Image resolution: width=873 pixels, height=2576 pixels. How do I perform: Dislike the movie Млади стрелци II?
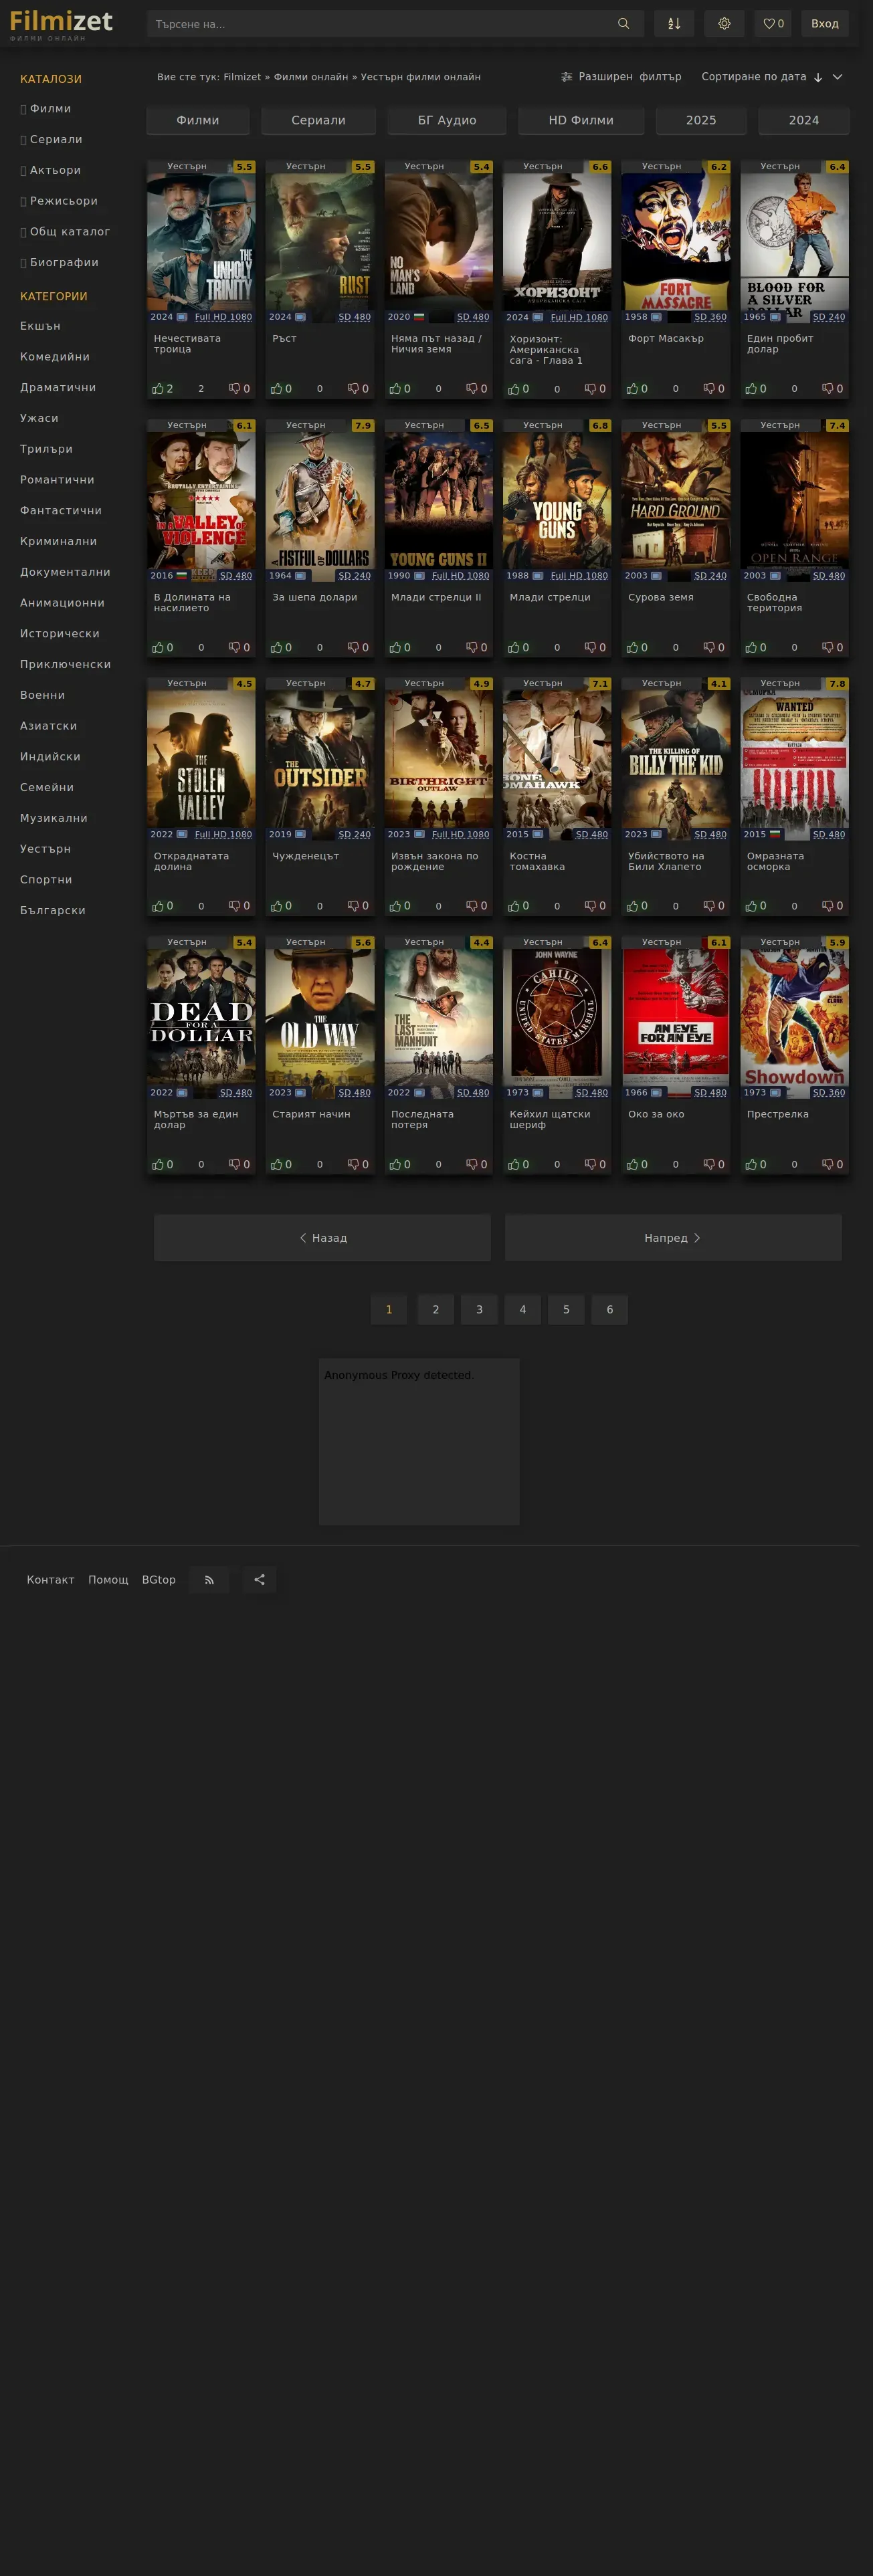(x=477, y=648)
